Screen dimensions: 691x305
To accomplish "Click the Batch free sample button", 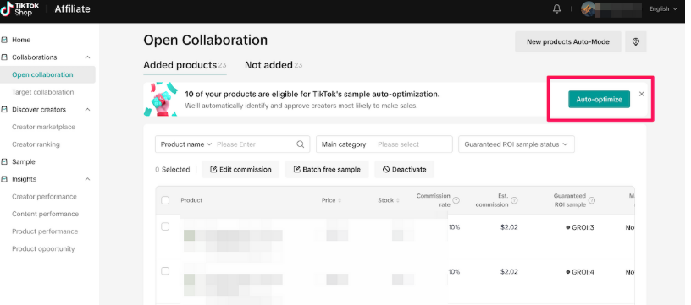I will pyautogui.click(x=327, y=169).
